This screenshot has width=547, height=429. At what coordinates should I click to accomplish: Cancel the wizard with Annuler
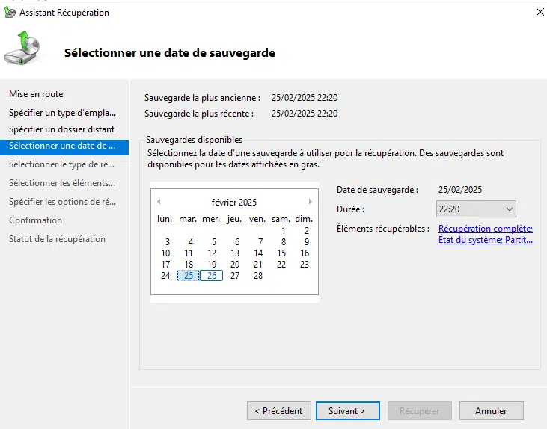click(x=491, y=411)
